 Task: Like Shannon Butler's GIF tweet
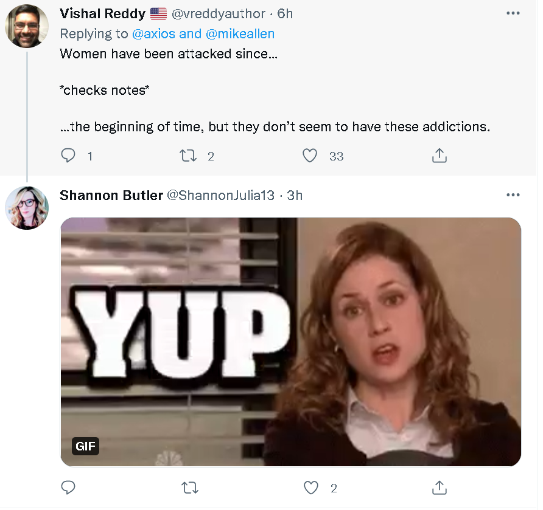[311, 488]
